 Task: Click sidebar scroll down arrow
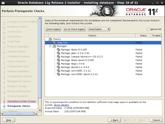tap(40, 110)
